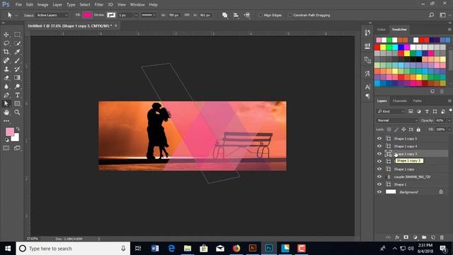This screenshot has width=453, height=255.
Task: Select the Move tool
Action: (6, 35)
